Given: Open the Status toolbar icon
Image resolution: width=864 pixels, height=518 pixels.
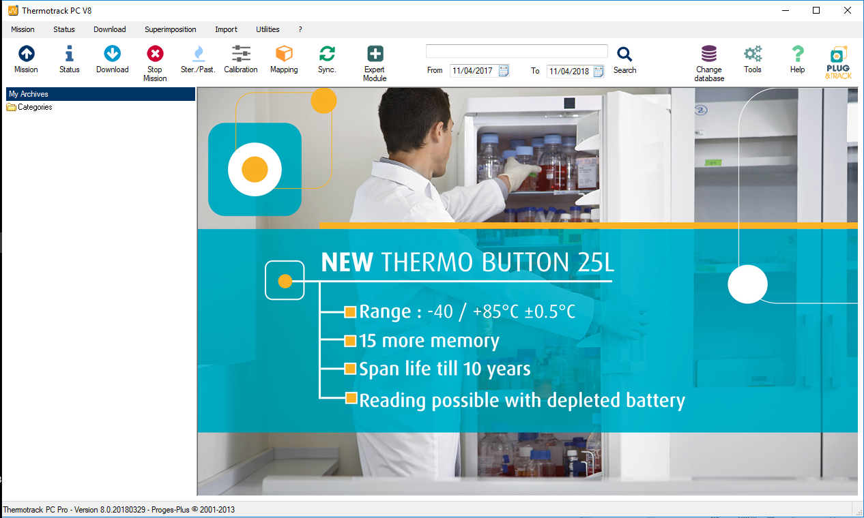Looking at the screenshot, I should pos(69,54).
